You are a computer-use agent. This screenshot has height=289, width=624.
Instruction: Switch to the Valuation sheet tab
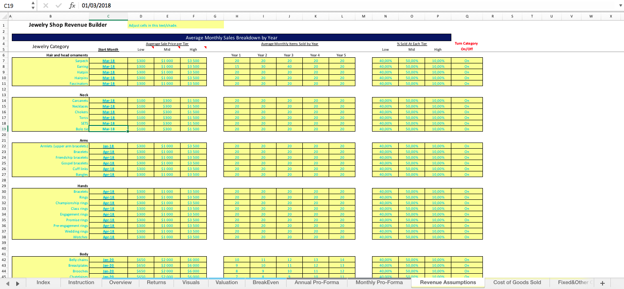(226, 282)
